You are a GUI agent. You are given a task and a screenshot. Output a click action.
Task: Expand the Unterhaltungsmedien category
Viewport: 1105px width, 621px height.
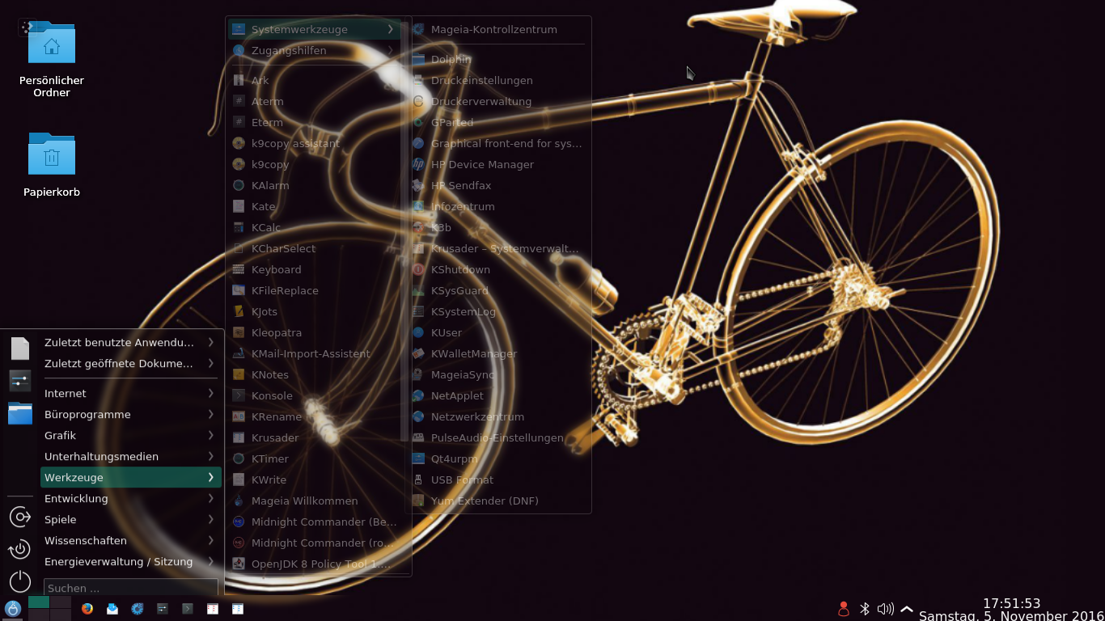(x=131, y=456)
